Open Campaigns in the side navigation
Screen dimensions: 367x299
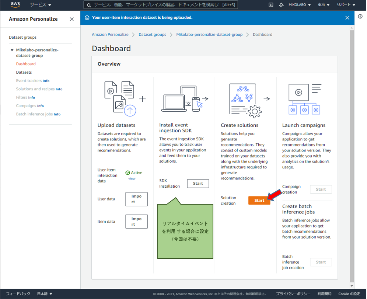(x=26, y=106)
